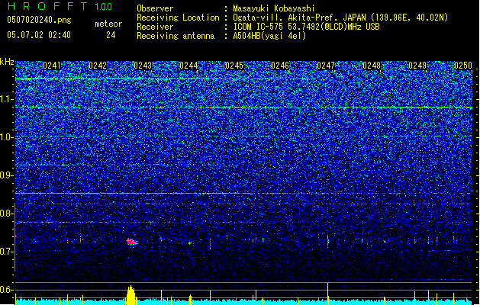Select the A504HB(yagi 4el) antenna text
This screenshot has height=305, width=480.
tap(269, 36)
